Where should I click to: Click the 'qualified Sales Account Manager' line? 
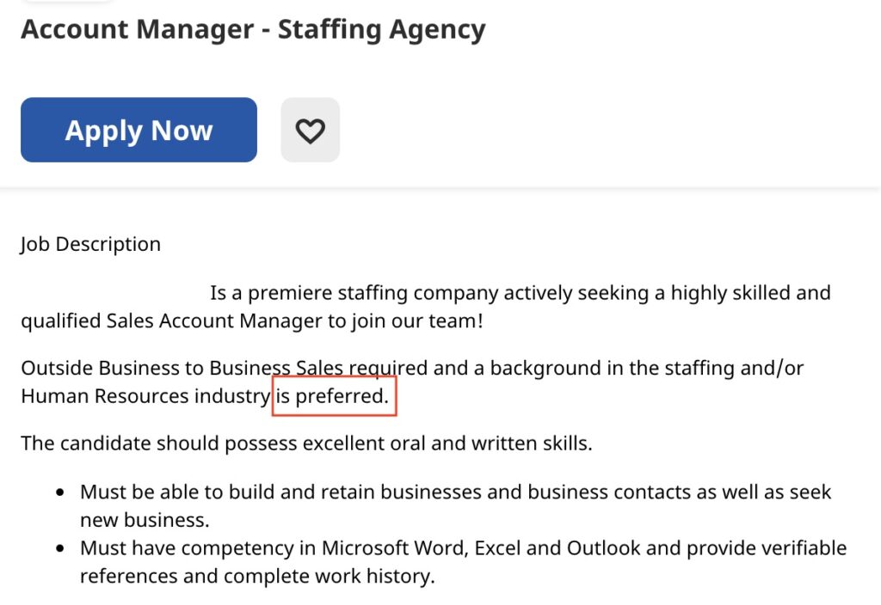252,321
